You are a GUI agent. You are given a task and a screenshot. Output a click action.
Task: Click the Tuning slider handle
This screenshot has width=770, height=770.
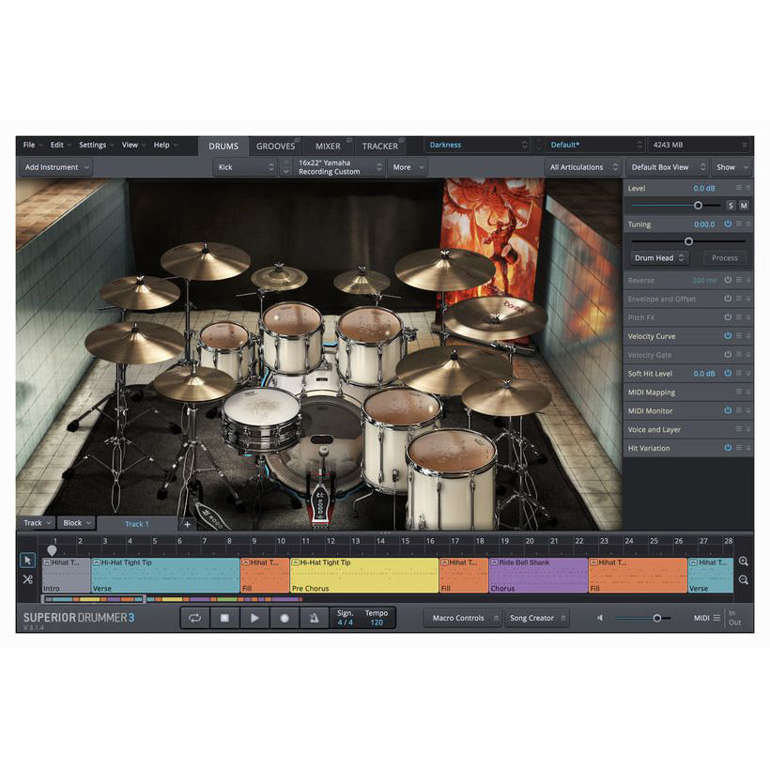point(688,241)
